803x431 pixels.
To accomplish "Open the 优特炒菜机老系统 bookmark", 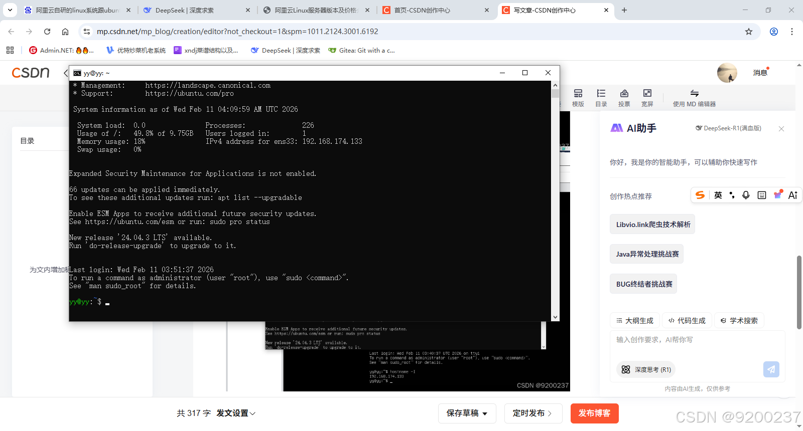I will [136, 50].
